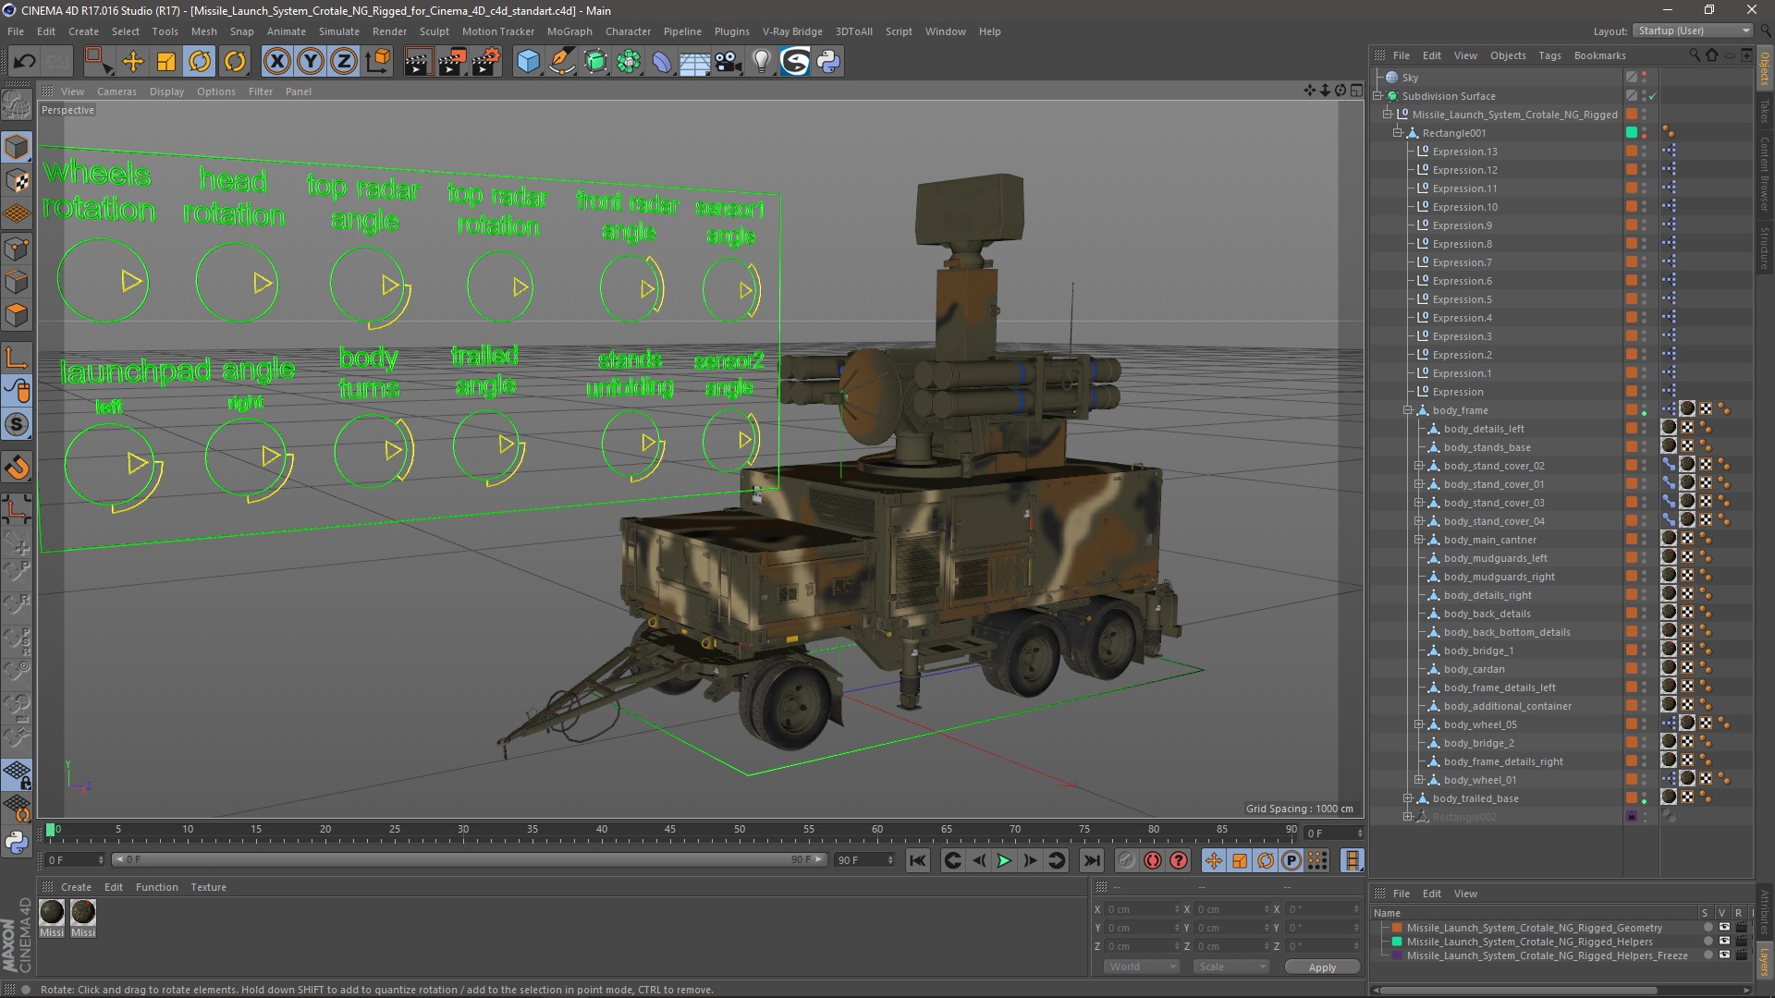Image resolution: width=1775 pixels, height=998 pixels.
Task: Toggle X axis lock
Action: click(276, 62)
